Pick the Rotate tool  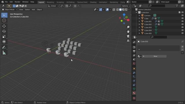click(x=4, y=31)
